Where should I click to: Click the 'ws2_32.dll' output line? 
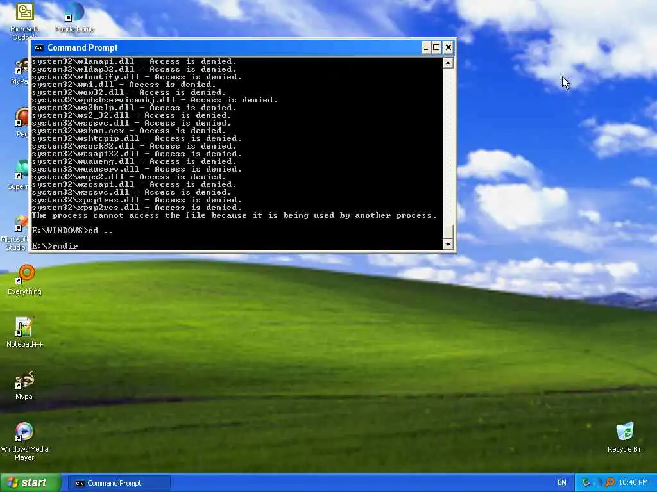132,115
